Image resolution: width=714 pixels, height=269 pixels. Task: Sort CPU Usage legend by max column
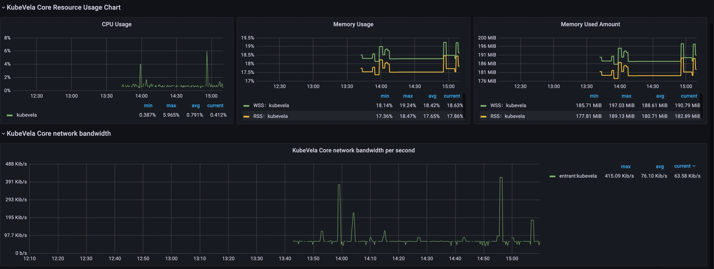(x=171, y=105)
